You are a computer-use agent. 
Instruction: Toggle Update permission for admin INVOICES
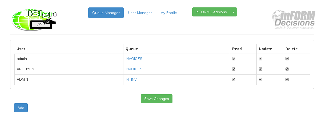(260, 59)
